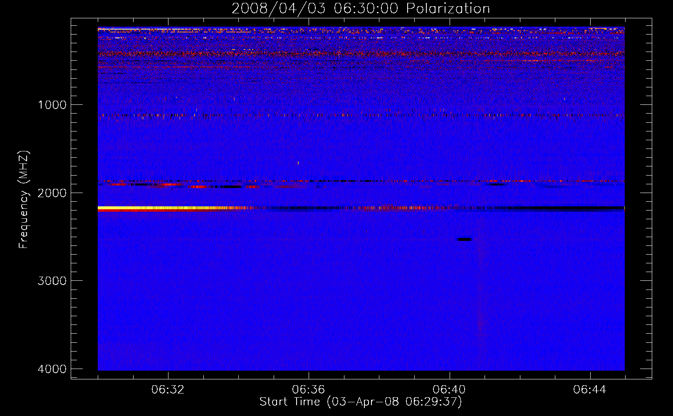
Task: Click the 3000 frequency tick label
Action: [52, 281]
